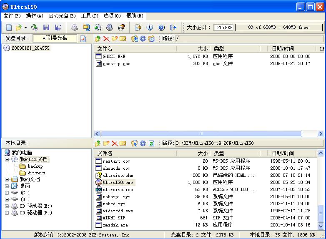Click the Mount to virtual drive icon

[110, 27]
